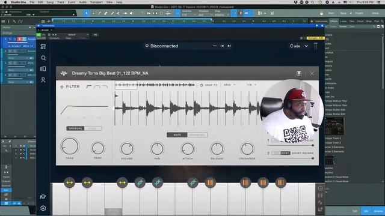385x216 pixels.
Task: Select the STEEP filter slope option
Action: click(93, 128)
